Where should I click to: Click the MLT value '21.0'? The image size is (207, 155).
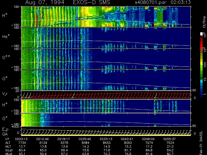click(170, 146)
